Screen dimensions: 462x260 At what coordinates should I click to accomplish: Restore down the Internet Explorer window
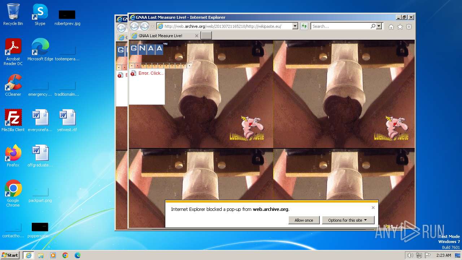[x=405, y=17]
